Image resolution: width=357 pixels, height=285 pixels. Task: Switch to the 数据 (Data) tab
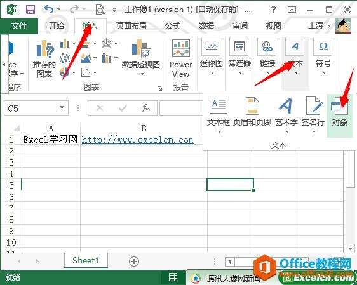[206, 25]
